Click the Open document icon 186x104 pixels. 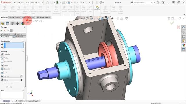57,3
